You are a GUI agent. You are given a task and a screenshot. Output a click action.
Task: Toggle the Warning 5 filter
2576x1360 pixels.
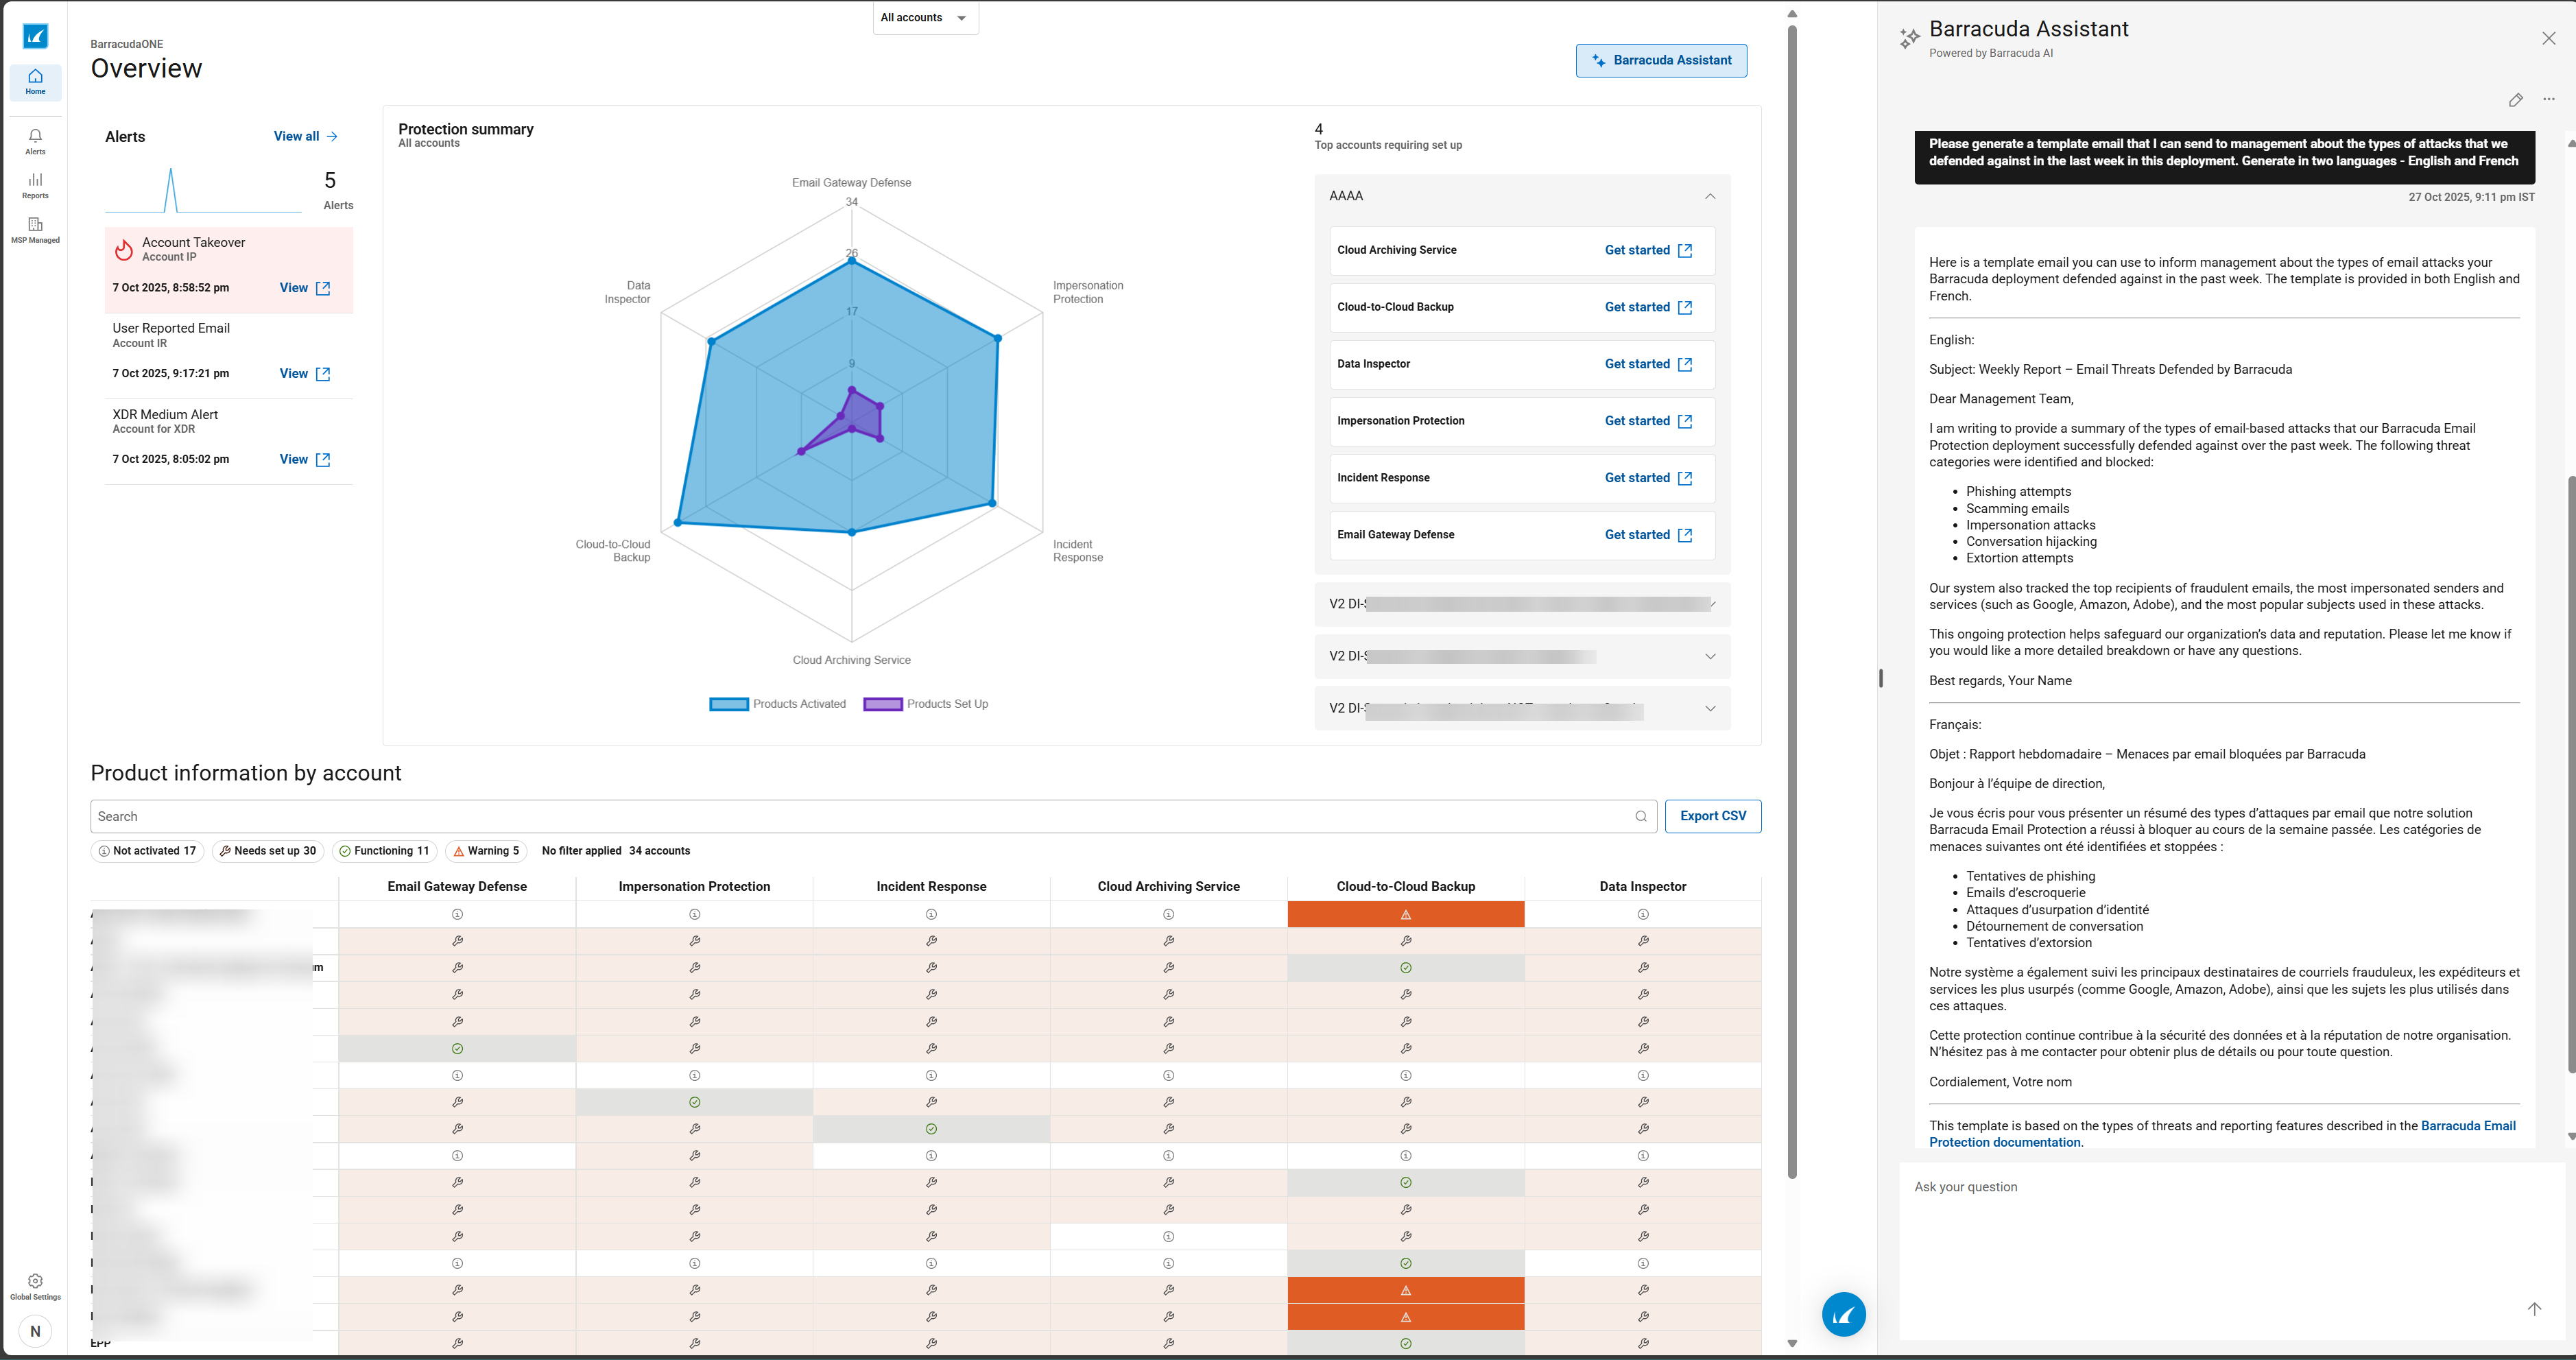pos(486,851)
